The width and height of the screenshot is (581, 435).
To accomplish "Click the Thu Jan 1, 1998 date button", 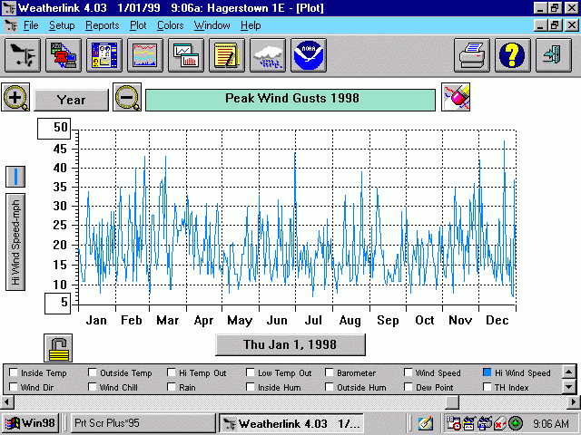I will pyautogui.click(x=290, y=344).
